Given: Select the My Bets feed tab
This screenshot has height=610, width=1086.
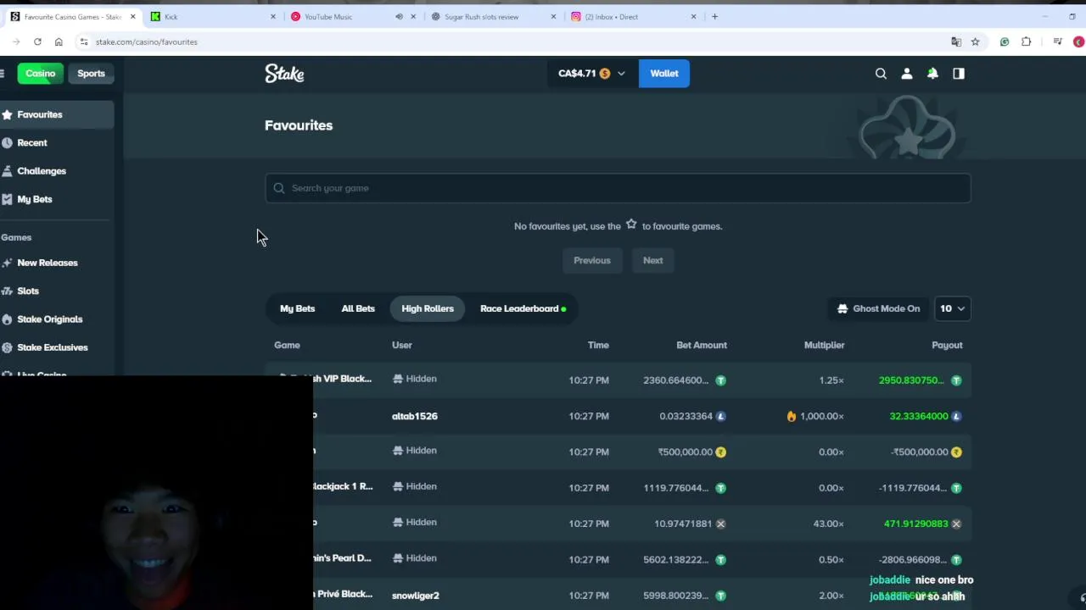Looking at the screenshot, I should point(297,308).
